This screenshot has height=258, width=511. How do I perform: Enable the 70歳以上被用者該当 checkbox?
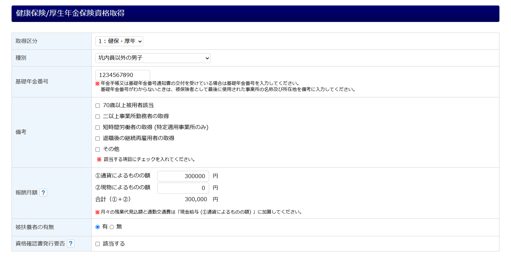[98, 106]
